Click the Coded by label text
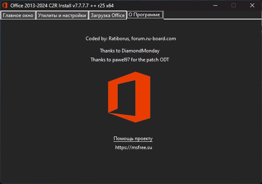This screenshot has height=184, width=262. click(x=97, y=39)
